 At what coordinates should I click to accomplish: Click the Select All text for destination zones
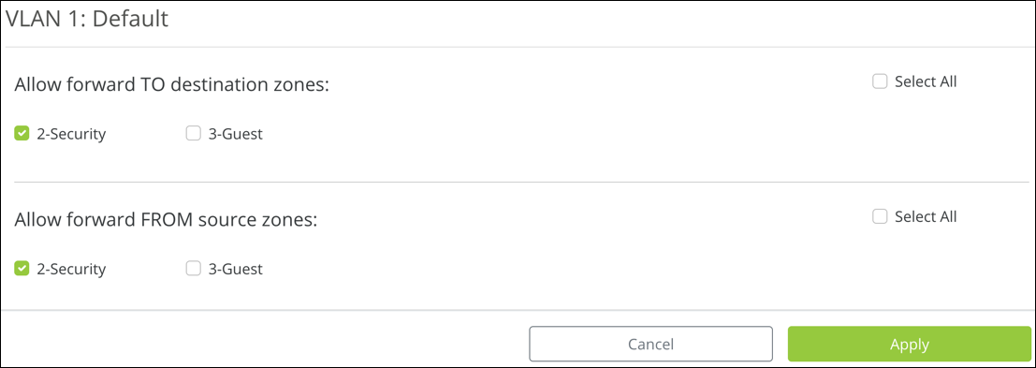926,81
